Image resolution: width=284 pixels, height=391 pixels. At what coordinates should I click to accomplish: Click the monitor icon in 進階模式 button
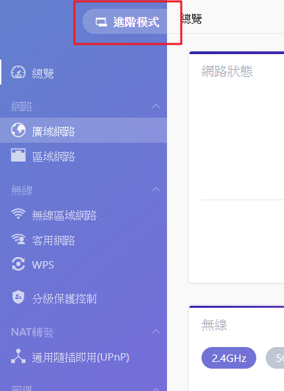pyautogui.click(x=101, y=22)
